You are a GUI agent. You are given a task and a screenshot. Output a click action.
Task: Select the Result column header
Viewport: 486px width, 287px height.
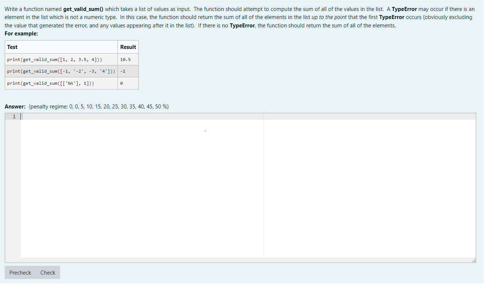(128, 47)
